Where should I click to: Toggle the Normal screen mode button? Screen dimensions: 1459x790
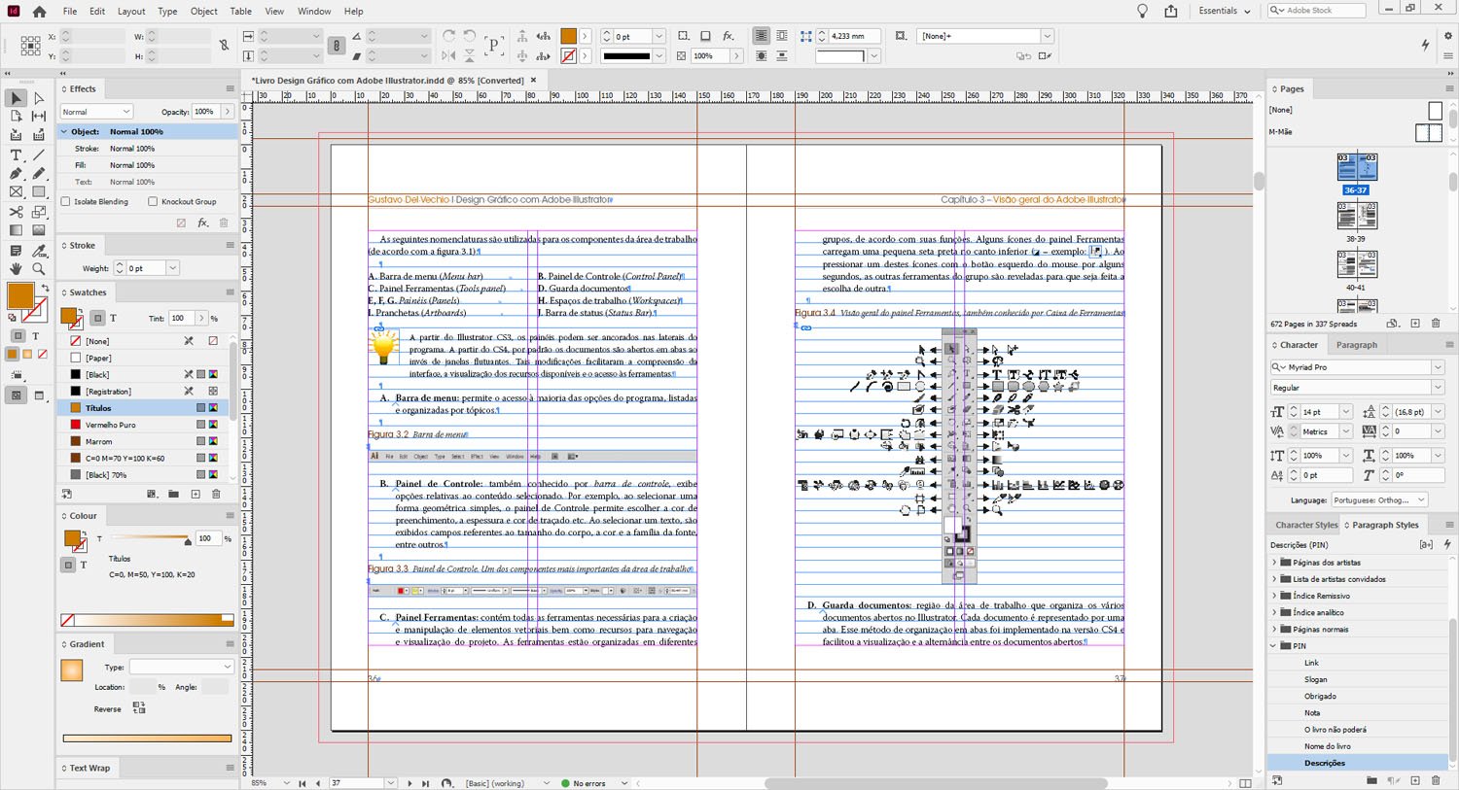click(16, 395)
